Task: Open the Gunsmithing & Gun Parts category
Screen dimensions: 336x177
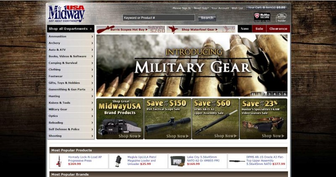Action: [x=71, y=90]
